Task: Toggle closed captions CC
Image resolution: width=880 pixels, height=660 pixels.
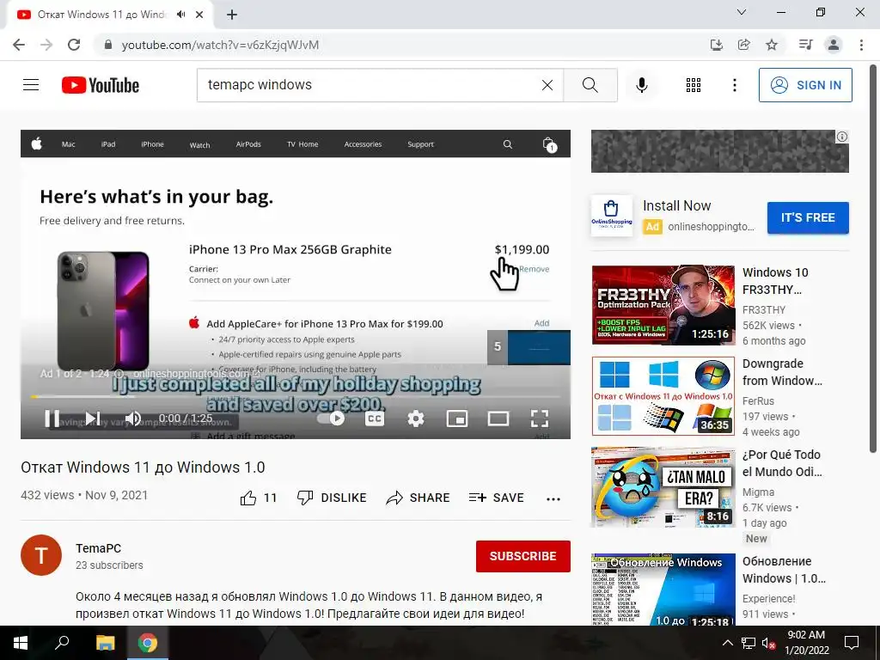Action: (375, 419)
